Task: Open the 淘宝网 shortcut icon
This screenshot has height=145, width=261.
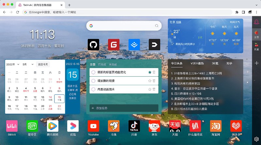Action: pyautogui.click(x=216, y=126)
